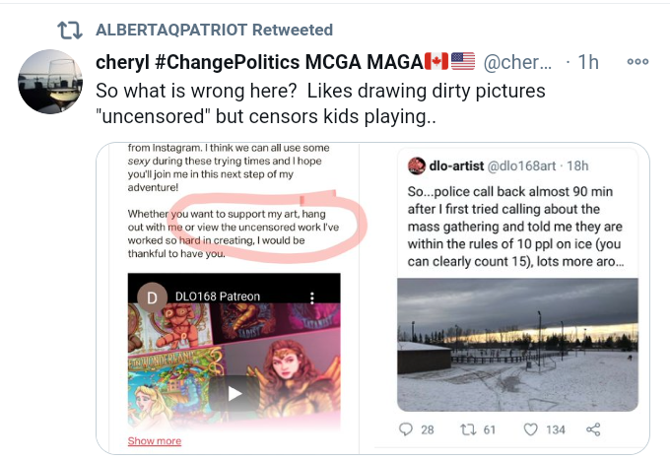Click the Show more link
This screenshot has width=670, height=460.
pyautogui.click(x=155, y=440)
